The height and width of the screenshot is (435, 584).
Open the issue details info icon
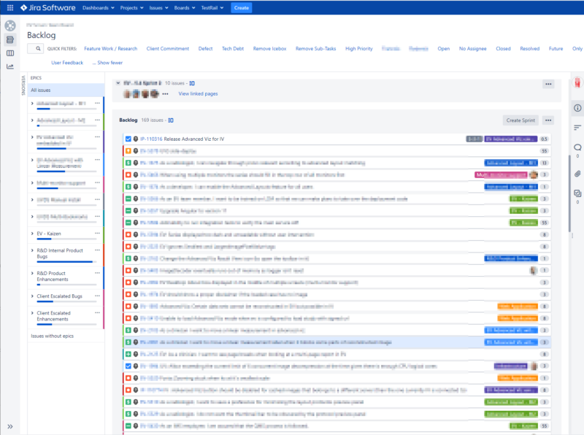click(577, 108)
